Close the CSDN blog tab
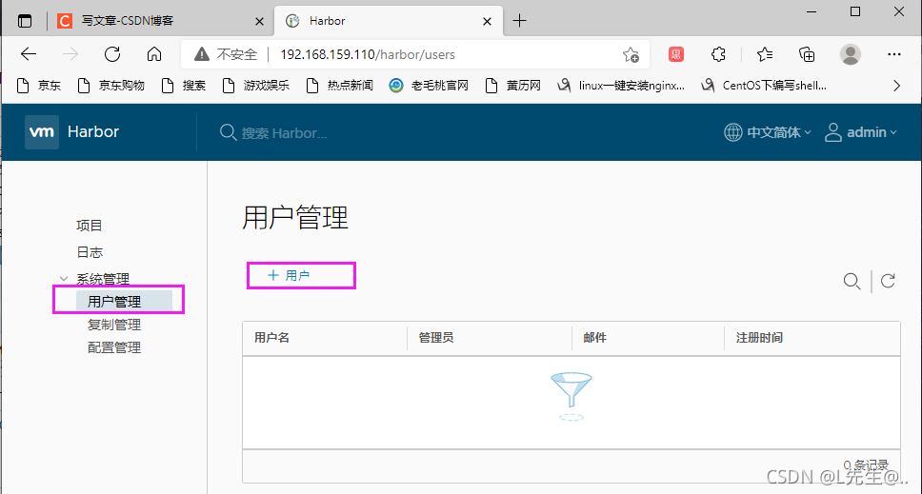Screen dimensions: 922x494 tap(259, 21)
